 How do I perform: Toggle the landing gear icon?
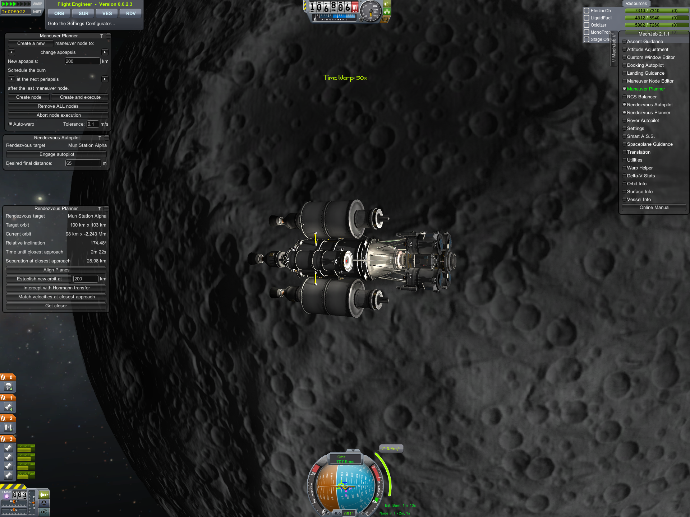tap(387, 11)
